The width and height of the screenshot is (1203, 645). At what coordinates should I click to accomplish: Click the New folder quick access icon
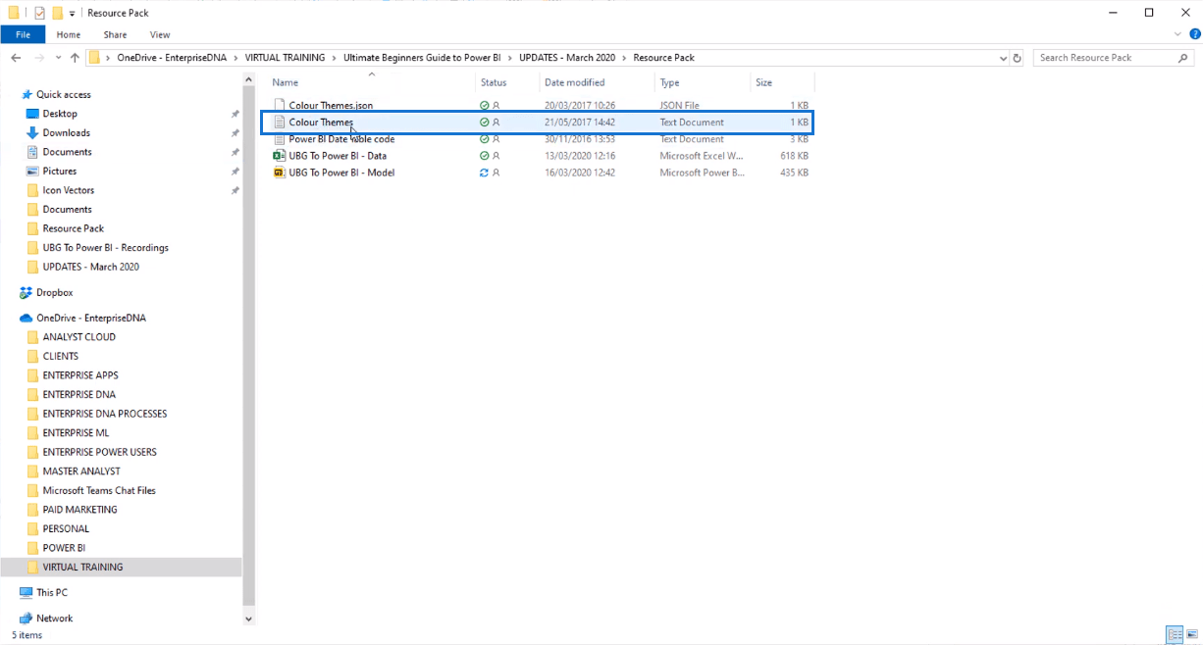point(58,13)
